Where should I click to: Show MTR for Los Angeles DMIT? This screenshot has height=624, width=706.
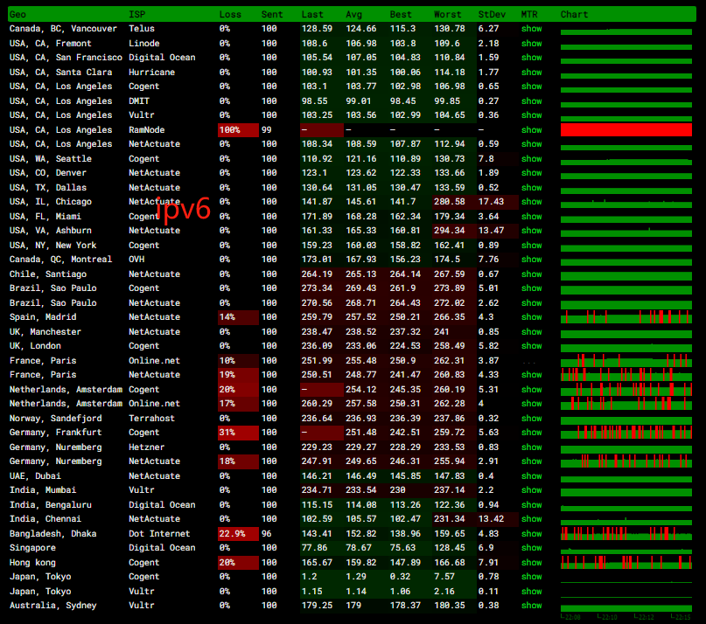click(531, 101)
